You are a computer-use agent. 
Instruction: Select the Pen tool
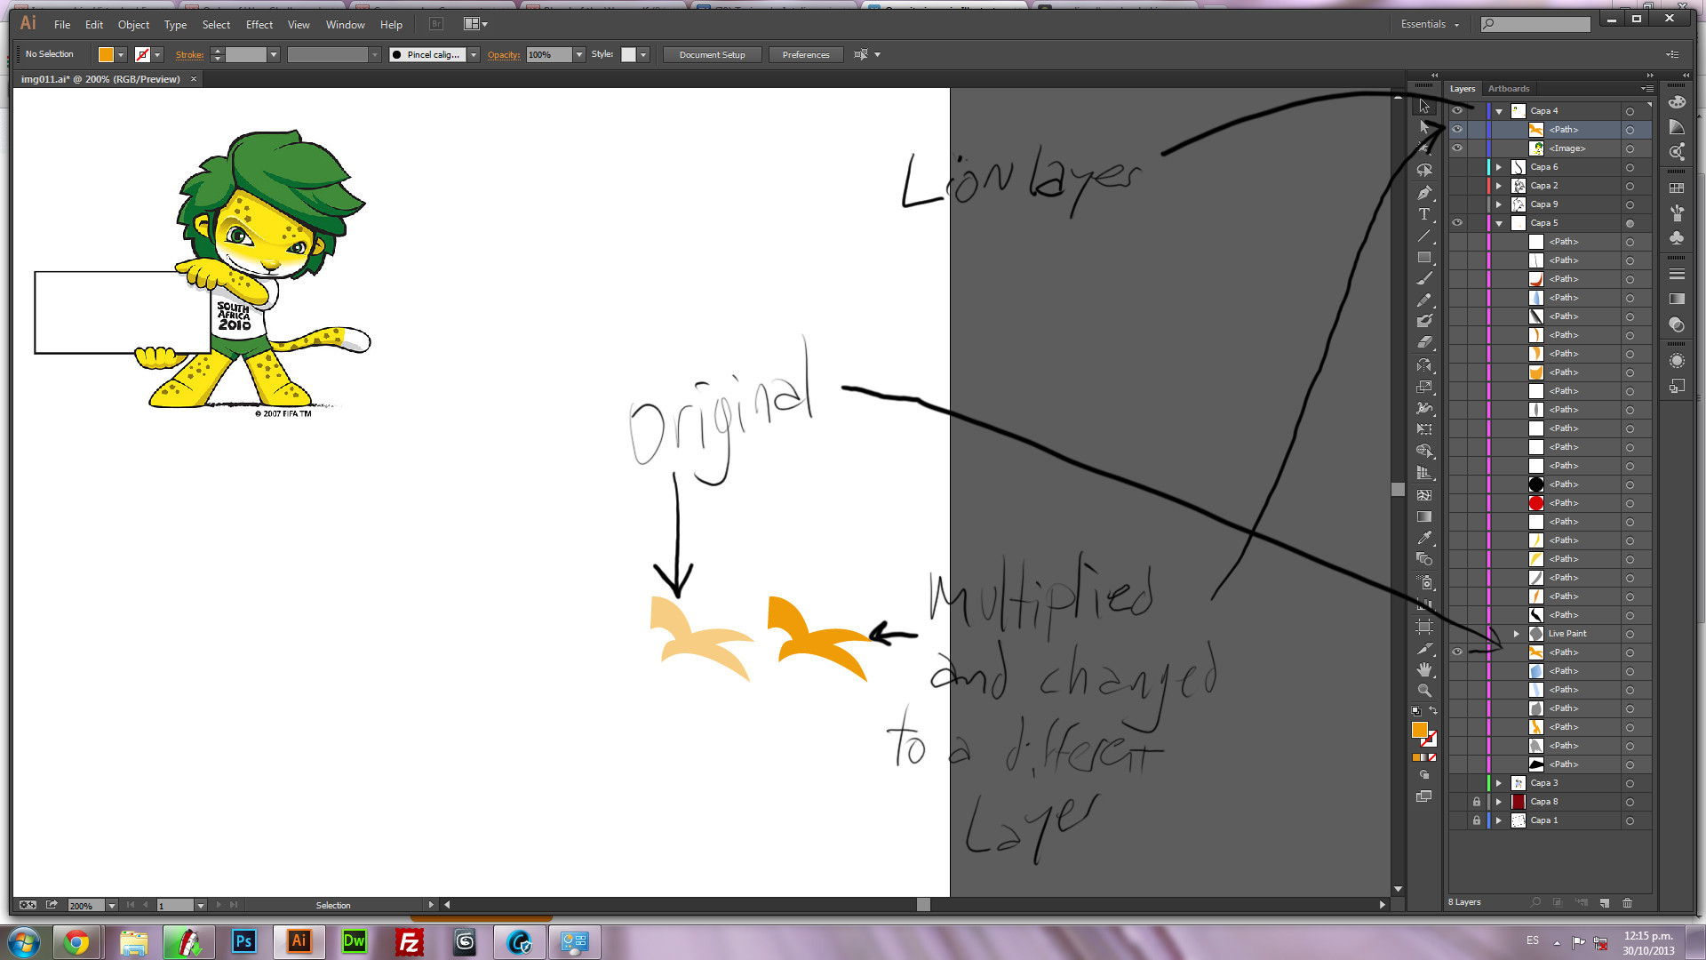pos(1424,193)
